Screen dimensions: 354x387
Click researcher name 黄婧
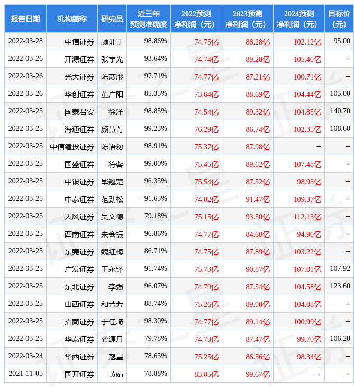pyautogui.click(x=116, y=374)
